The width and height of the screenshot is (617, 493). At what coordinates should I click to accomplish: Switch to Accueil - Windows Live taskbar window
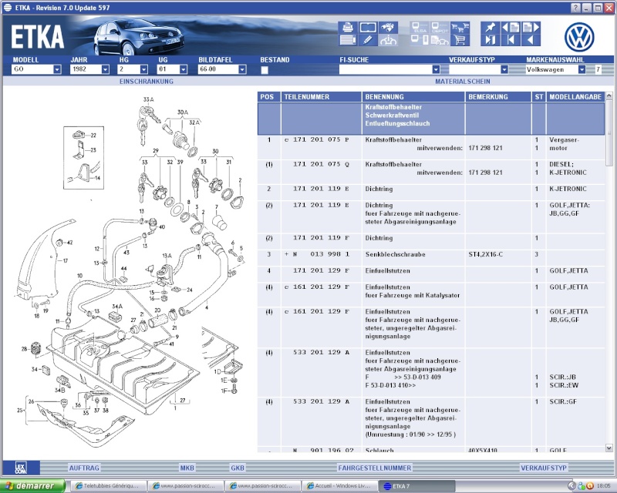coord(340,486)
